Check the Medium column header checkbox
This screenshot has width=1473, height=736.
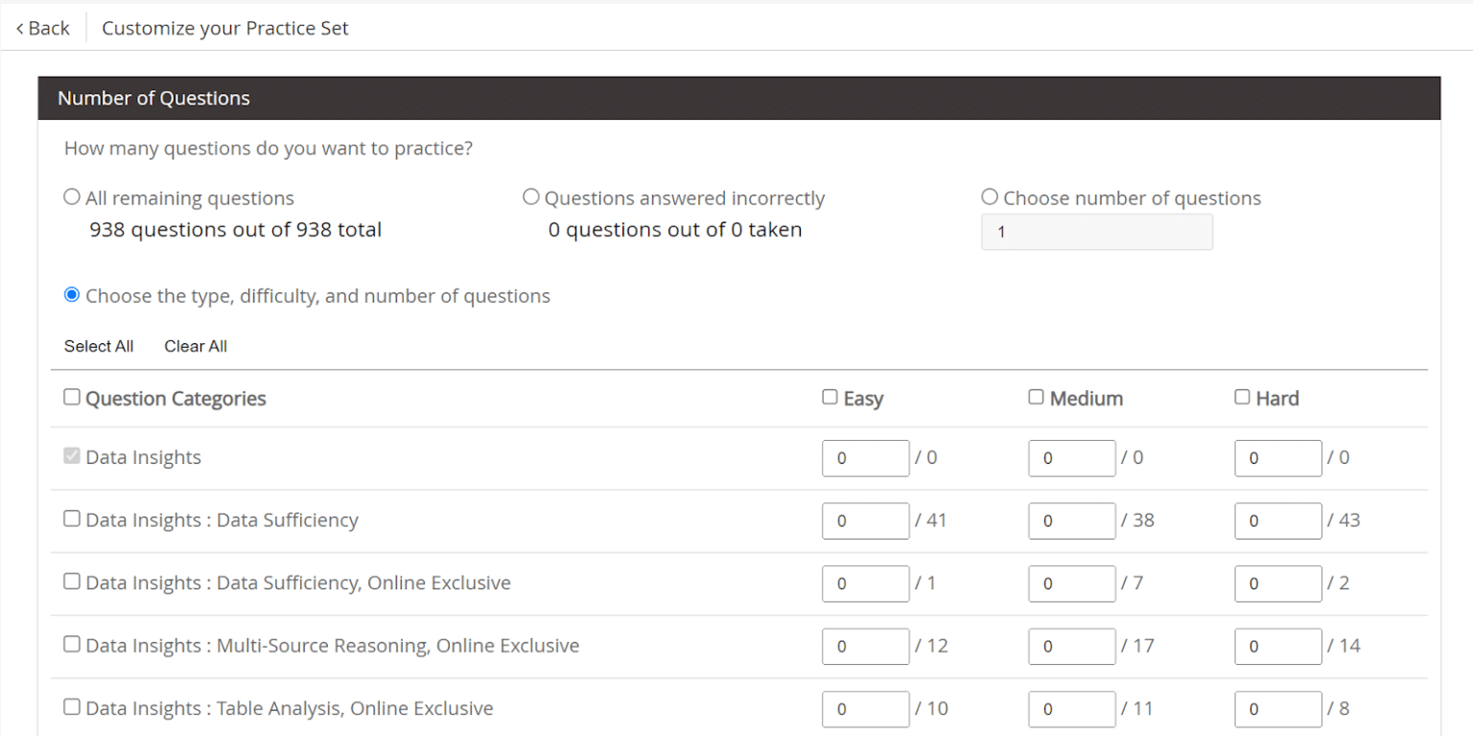point(1037,397)
